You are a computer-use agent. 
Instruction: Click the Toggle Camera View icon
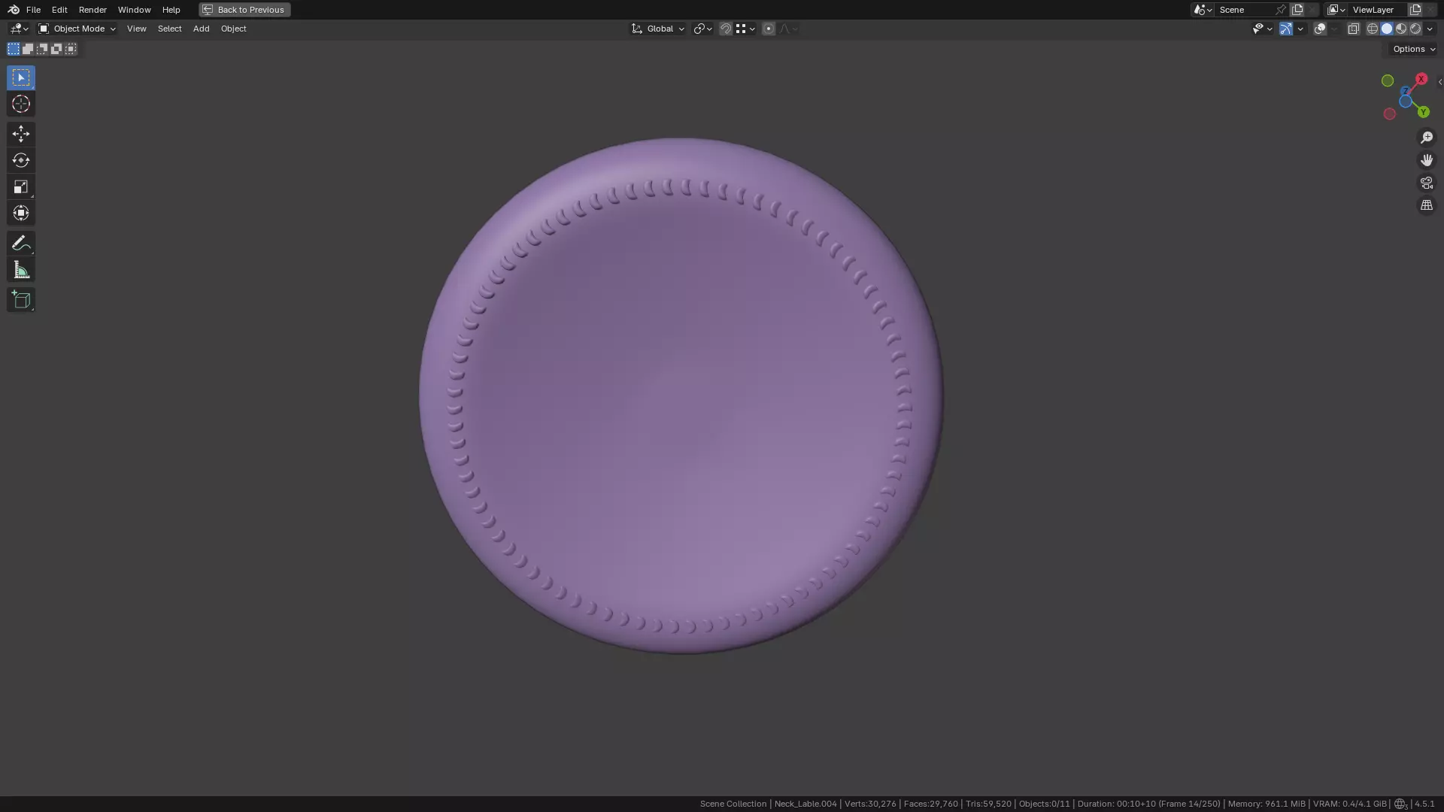1426,183
